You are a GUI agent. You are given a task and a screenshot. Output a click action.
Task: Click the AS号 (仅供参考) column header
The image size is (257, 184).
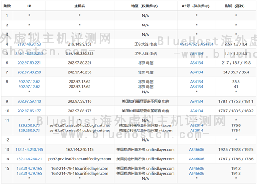[x=197, y=6]
